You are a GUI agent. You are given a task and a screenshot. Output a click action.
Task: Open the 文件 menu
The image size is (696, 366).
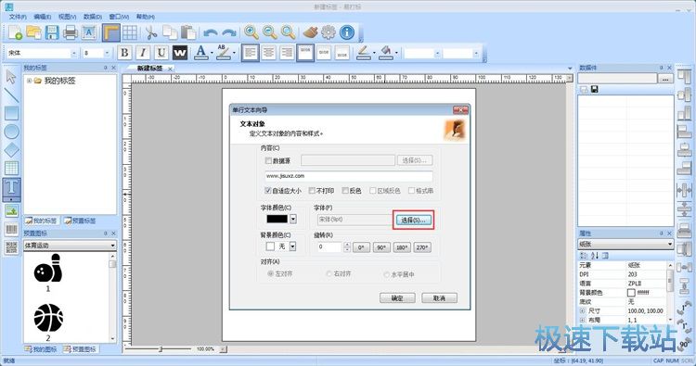click(x=18, y=17)
